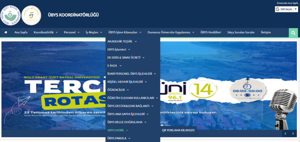Click the Bolu Abant İzzet Baysal University logo

[10, 15]
